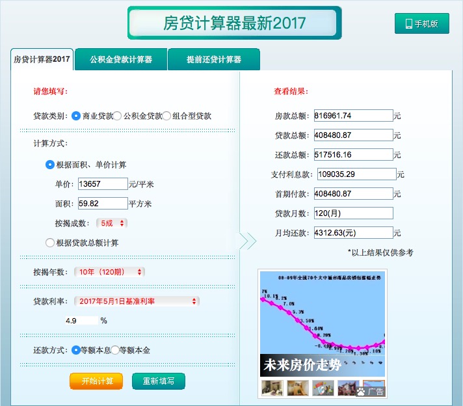Click the 贷款月数 120(月) result field
463x406 pixels.
[x=354, y=213]
